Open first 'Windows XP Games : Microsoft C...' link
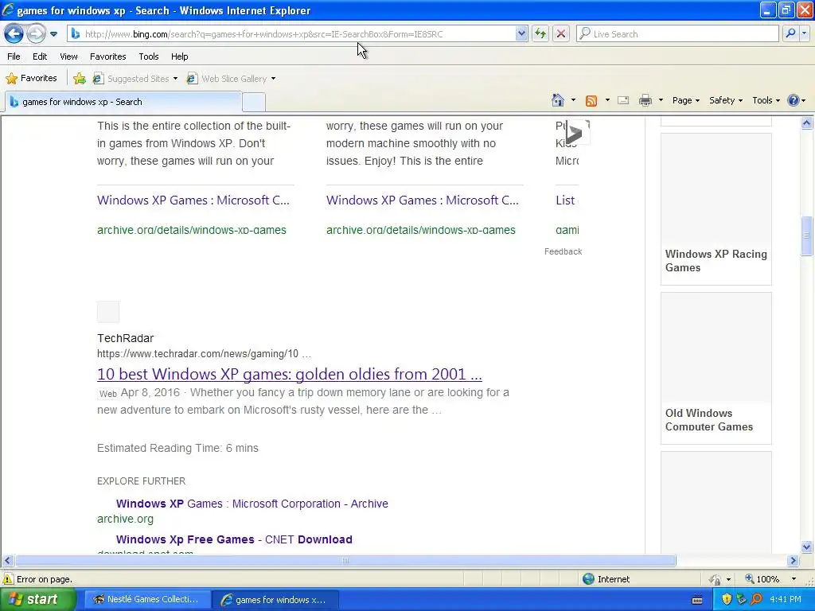The height and width of the screenshot is (611, 815). point(193,200)
